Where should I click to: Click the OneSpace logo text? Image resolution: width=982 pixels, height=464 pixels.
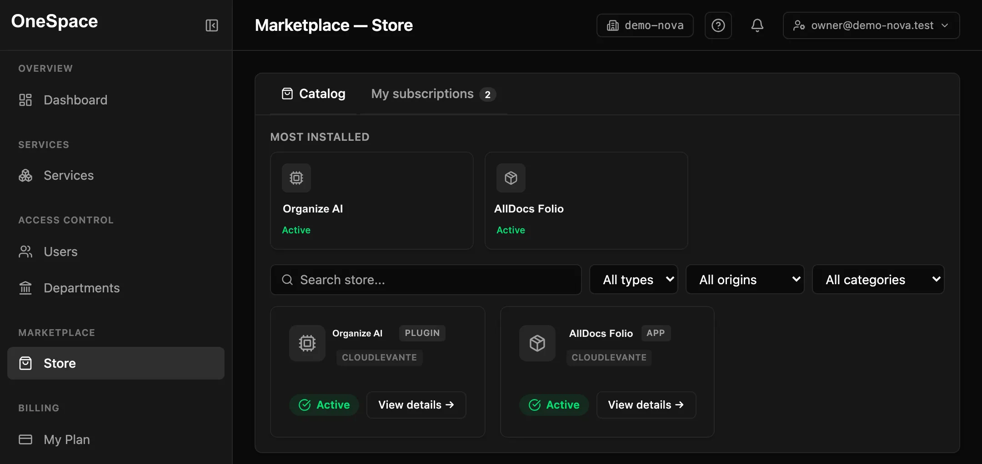coord(55,21)
